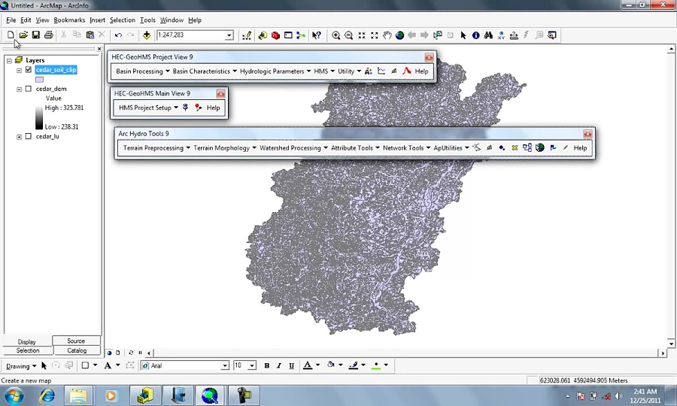Open the map scale dropdown

click(229, 35)
